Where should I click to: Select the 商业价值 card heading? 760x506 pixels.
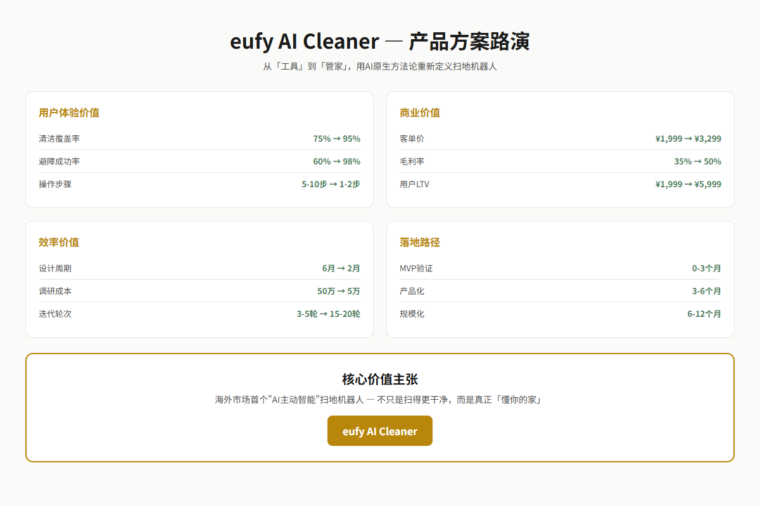[420, 113]
